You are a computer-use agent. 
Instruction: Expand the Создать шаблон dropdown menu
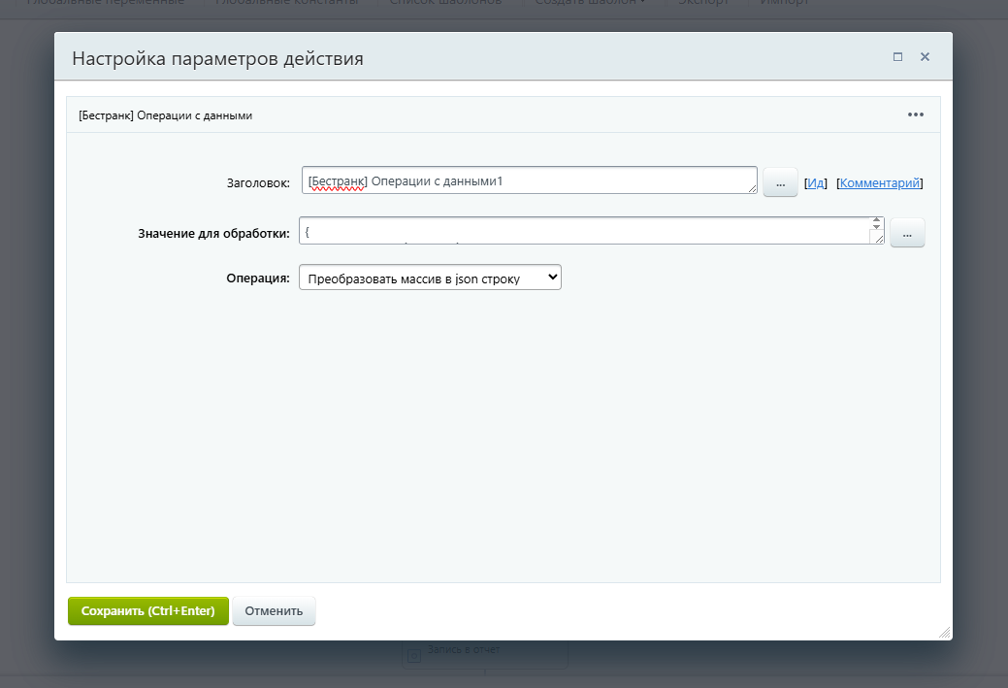coord(589,3)
